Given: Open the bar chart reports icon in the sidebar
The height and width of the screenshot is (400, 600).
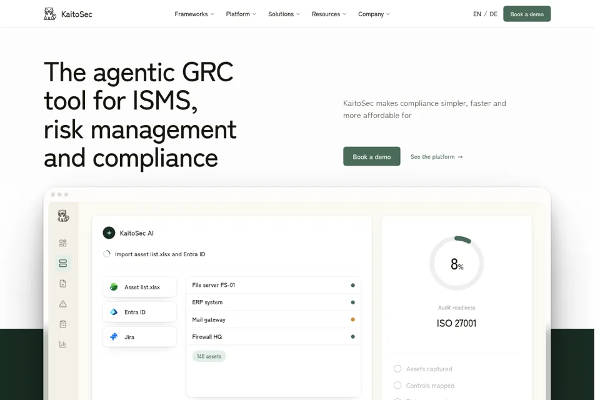Looking at the screenshot, I should point(63,344).
